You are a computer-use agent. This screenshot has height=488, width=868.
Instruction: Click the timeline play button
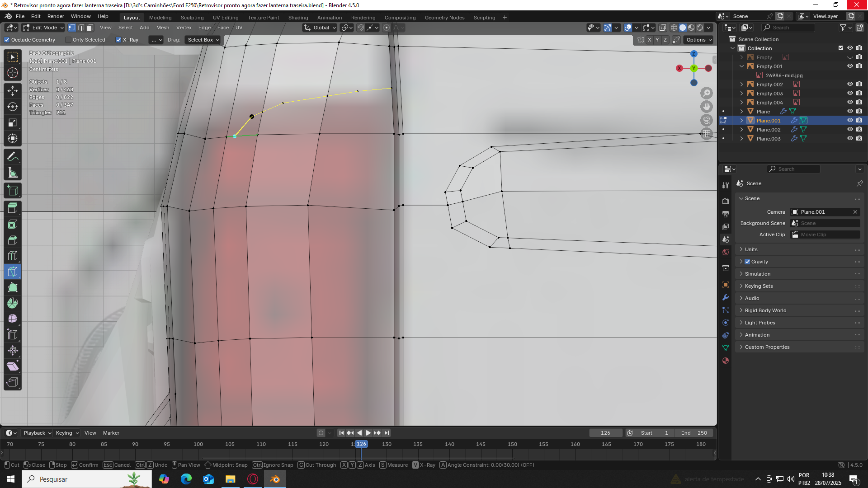(x=368, y=433)
